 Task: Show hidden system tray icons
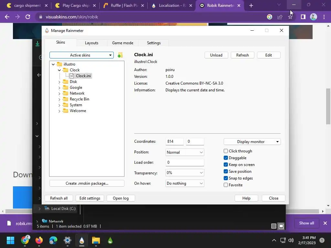pos(274,240)
